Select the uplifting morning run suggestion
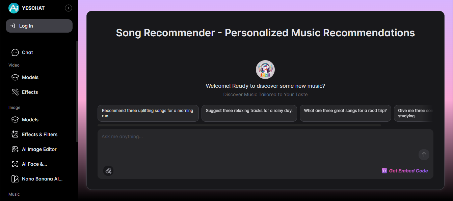The width and height of the screenshot is (453, 201). coord(148,113)
